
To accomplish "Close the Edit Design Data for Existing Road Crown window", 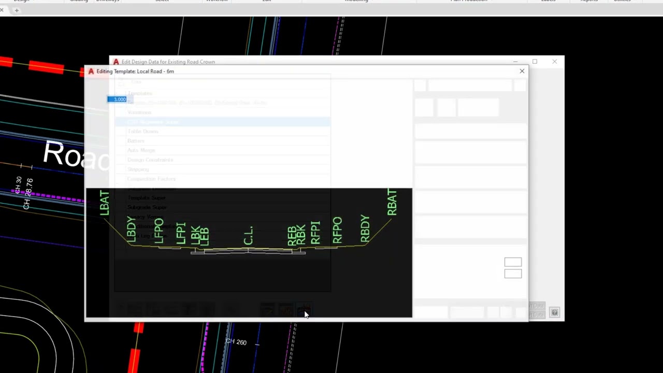I will [x=554, y=62].
